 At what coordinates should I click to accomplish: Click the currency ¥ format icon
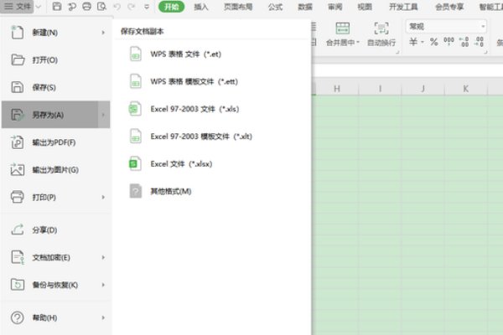413,42
